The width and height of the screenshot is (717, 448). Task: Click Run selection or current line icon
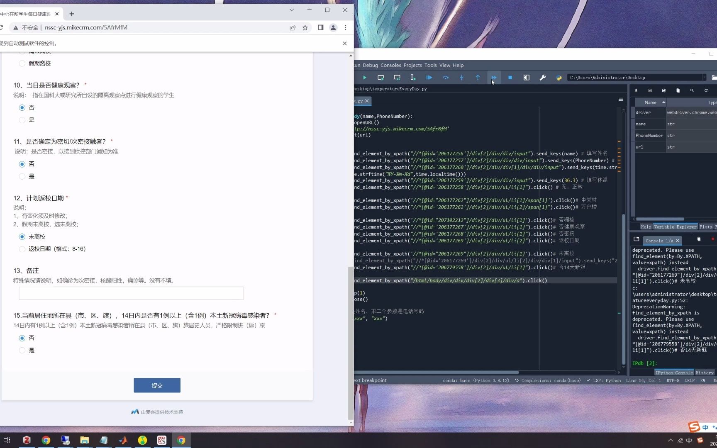[x=413, y=78]
